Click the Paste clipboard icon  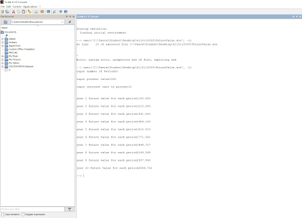coord(23,12)
